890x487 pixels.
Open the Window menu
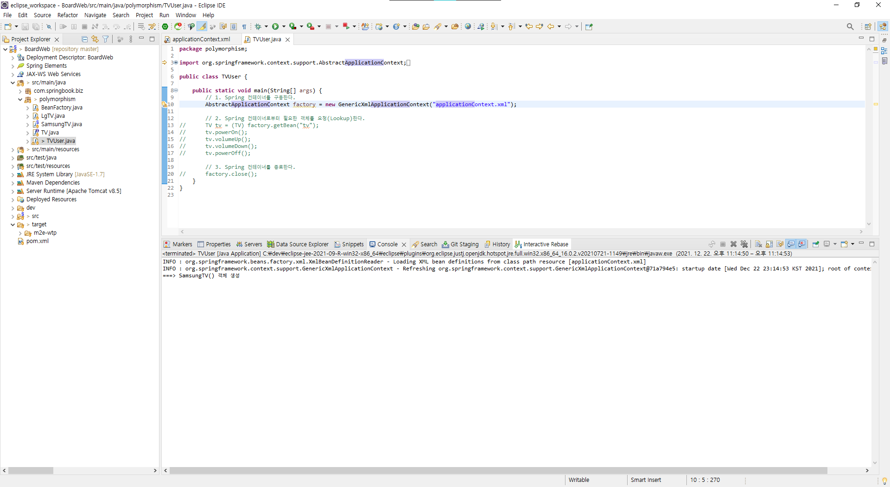(x=185, y=15)
